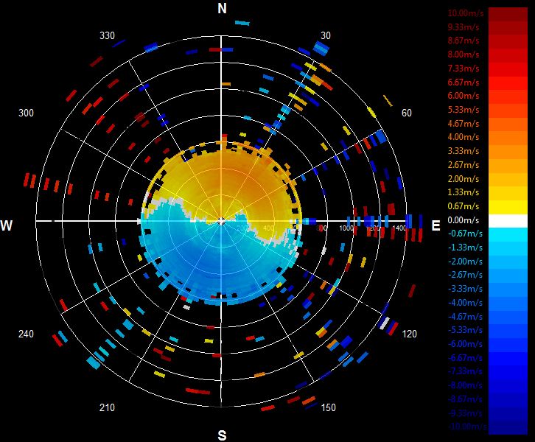Click the 400 range ring label

tap(268, 228)
